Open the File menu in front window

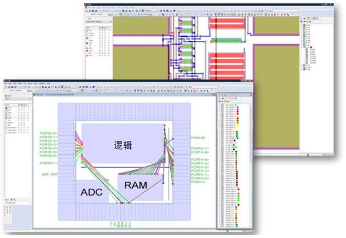[6, 83]
